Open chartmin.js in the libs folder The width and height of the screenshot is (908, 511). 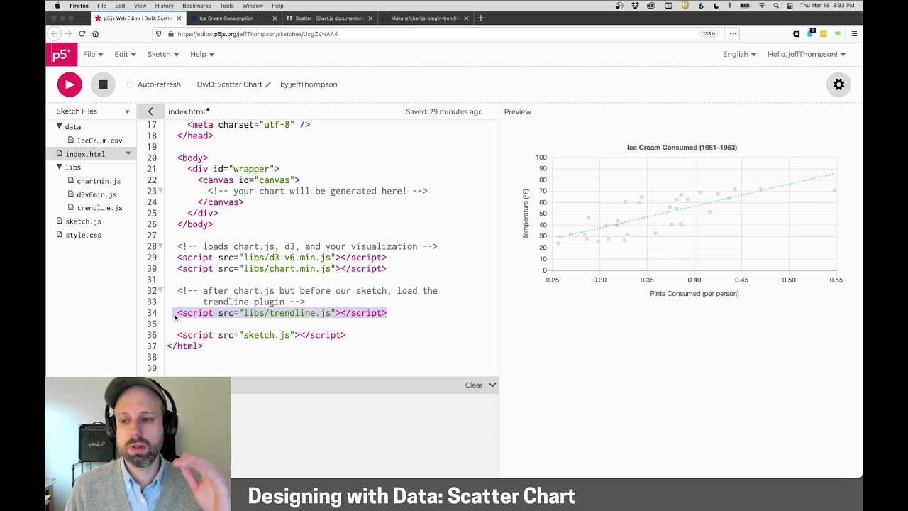click(x=94, y=181)
